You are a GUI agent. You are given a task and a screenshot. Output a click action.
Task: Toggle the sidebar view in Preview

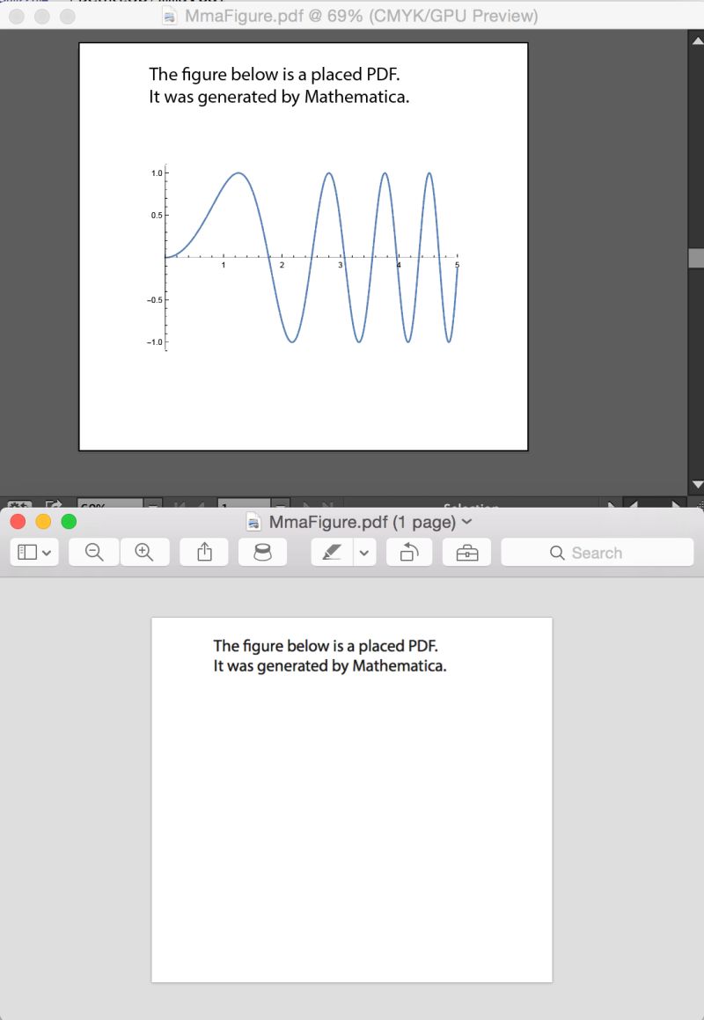(26, 552)
